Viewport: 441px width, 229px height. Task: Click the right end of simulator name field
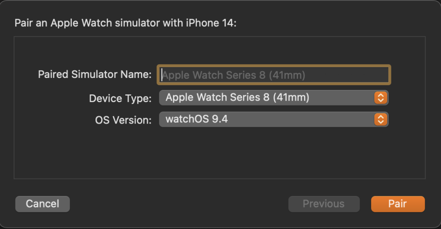click(x=379, y=75)
